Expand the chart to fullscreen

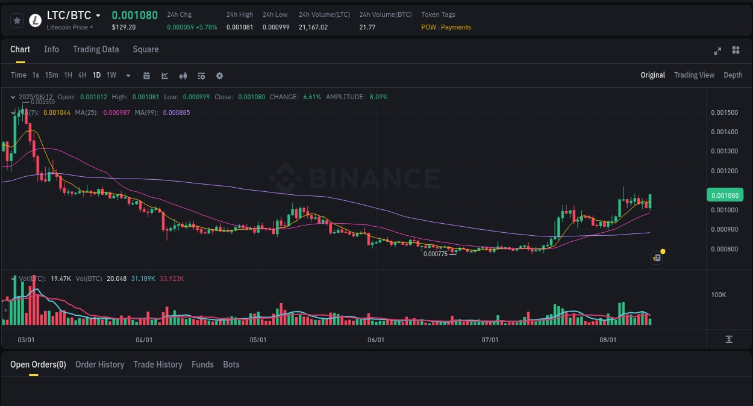pyautogui.click(x=717, y=51)
